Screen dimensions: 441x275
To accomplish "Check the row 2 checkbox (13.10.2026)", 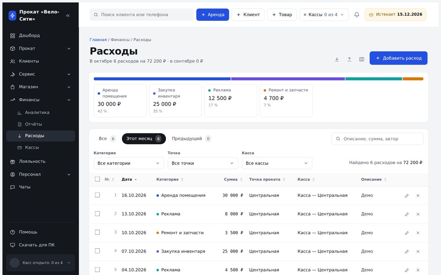I will [97, 213].
